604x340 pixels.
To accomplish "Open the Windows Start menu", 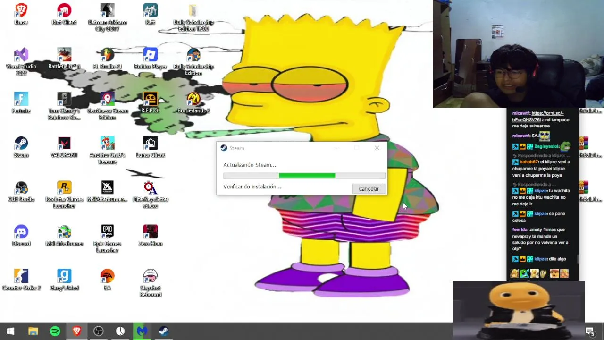I will 10,331.
